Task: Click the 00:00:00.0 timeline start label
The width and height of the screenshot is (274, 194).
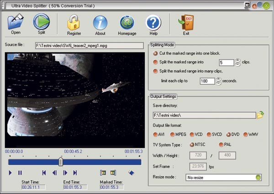Action: click(x=14, y=152)
